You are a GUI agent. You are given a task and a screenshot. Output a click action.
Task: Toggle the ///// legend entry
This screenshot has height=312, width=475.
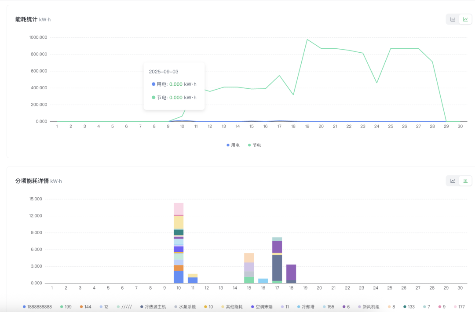coord(124,307)
